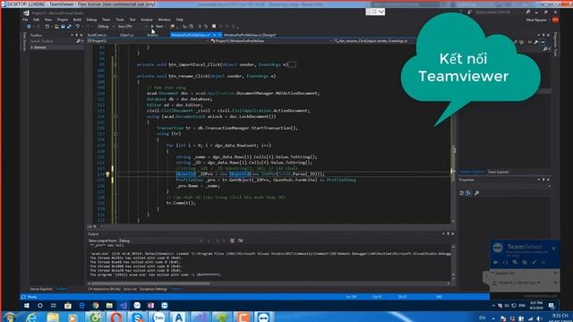Click the Save All toolbar icon
This screenshot has height=322, width=573.
coord(69,27)
